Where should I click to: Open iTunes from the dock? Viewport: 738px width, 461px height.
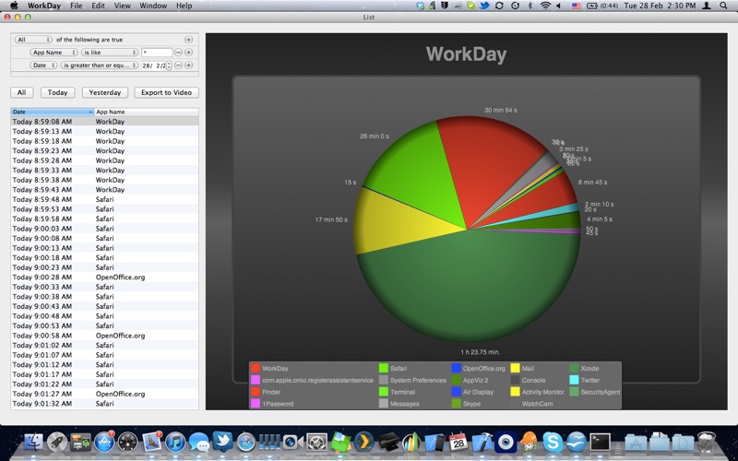[175, 443]
